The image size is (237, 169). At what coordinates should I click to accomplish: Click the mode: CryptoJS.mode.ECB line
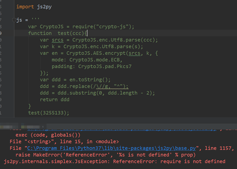(x=87, y=60)
